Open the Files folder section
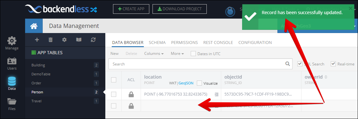 pyautogui.click(x=12, y=104)
